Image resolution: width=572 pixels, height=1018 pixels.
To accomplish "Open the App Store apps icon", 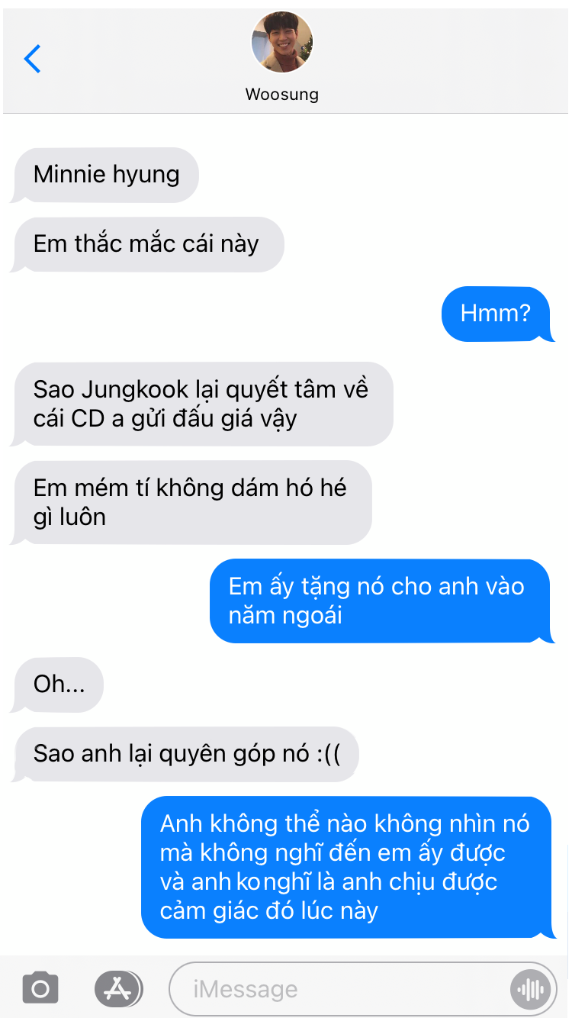I will point(118,989).
